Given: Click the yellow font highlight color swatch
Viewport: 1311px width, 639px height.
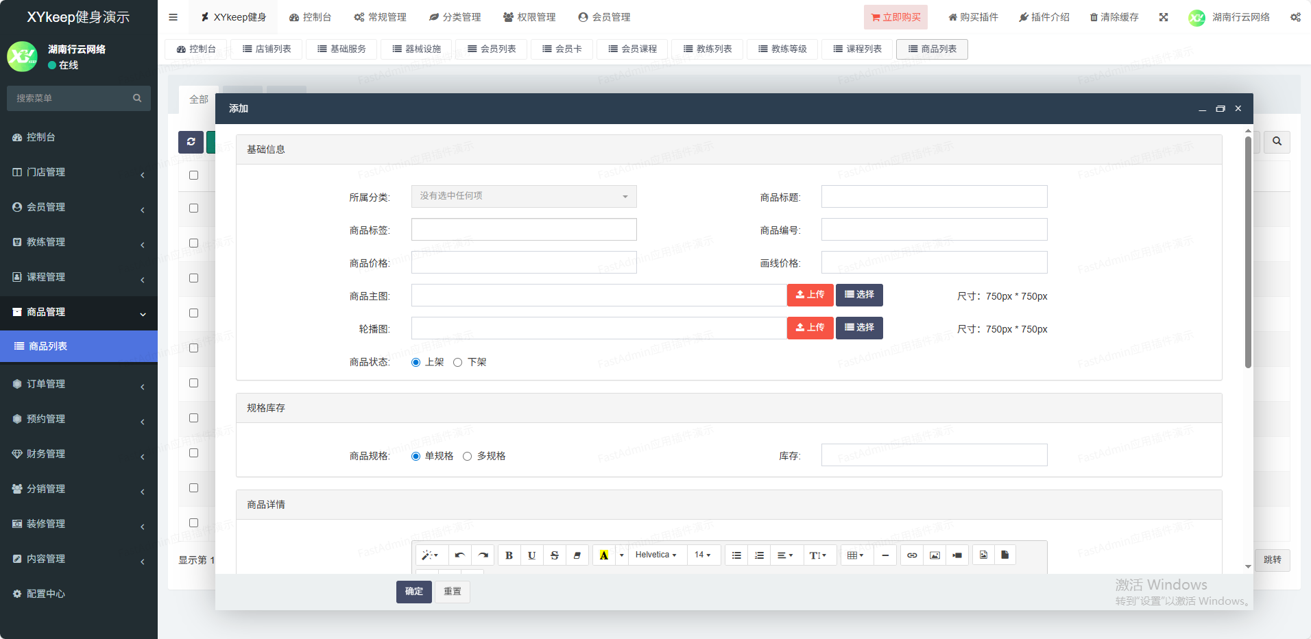Looking at the screenshot, I should tap(603, 555).
